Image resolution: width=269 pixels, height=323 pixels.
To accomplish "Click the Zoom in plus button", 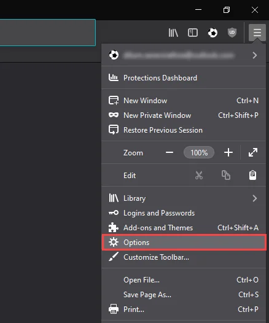I will [228, 153].
